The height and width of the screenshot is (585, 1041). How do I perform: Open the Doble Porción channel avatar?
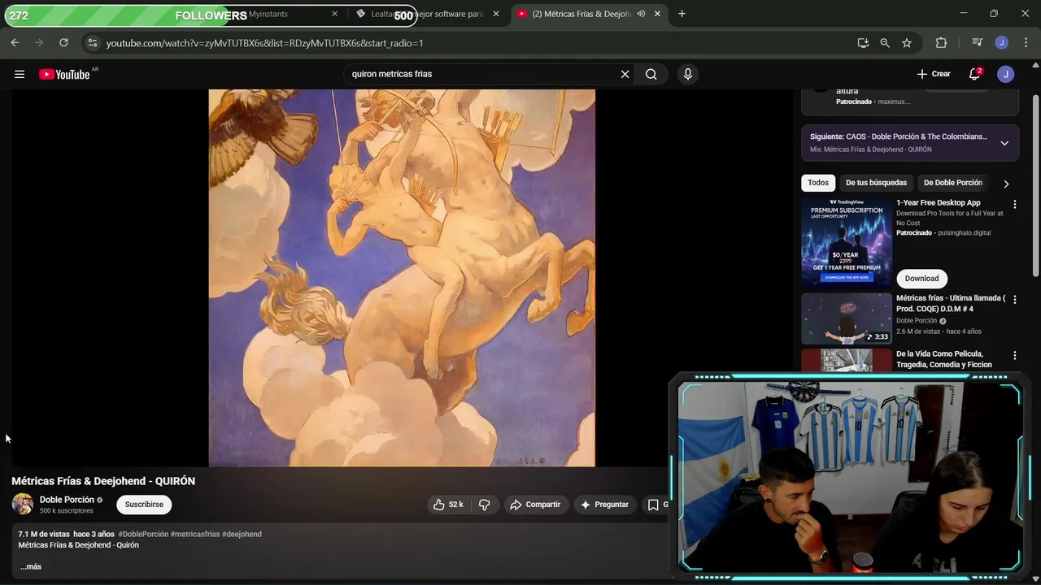click(23, 504)
